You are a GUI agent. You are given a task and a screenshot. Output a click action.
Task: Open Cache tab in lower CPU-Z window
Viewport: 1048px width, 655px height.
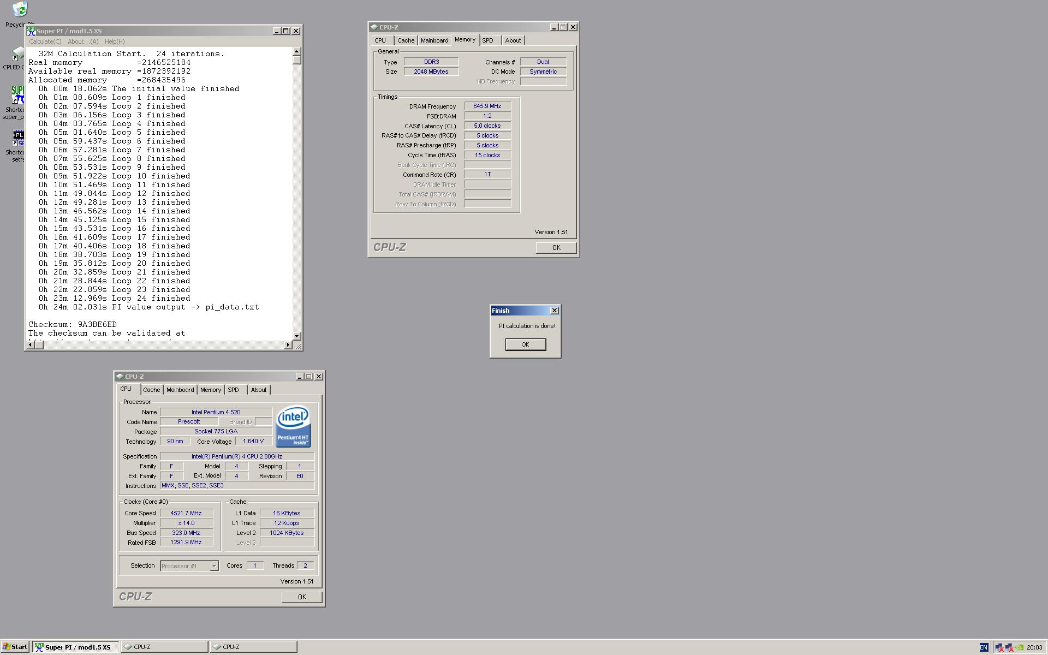pos(152,390)
